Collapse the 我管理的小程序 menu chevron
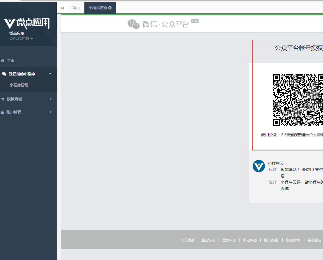 pos(50,74)
